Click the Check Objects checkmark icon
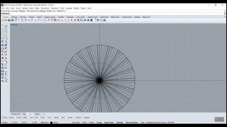227x127 pixels. point(6,78)
